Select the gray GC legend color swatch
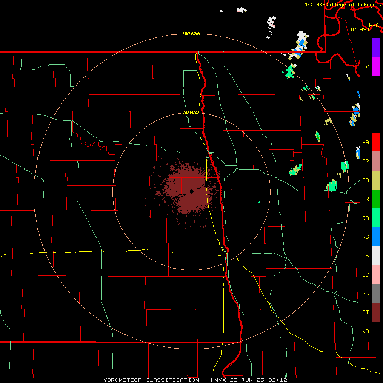 [376, 293]
